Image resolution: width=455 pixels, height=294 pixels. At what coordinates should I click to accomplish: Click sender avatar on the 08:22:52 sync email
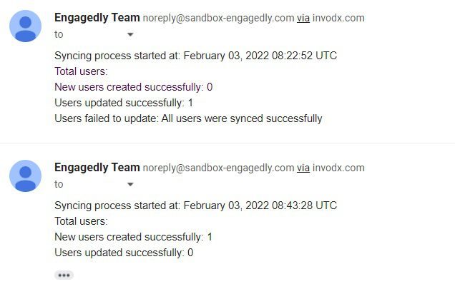coord(25,26)
